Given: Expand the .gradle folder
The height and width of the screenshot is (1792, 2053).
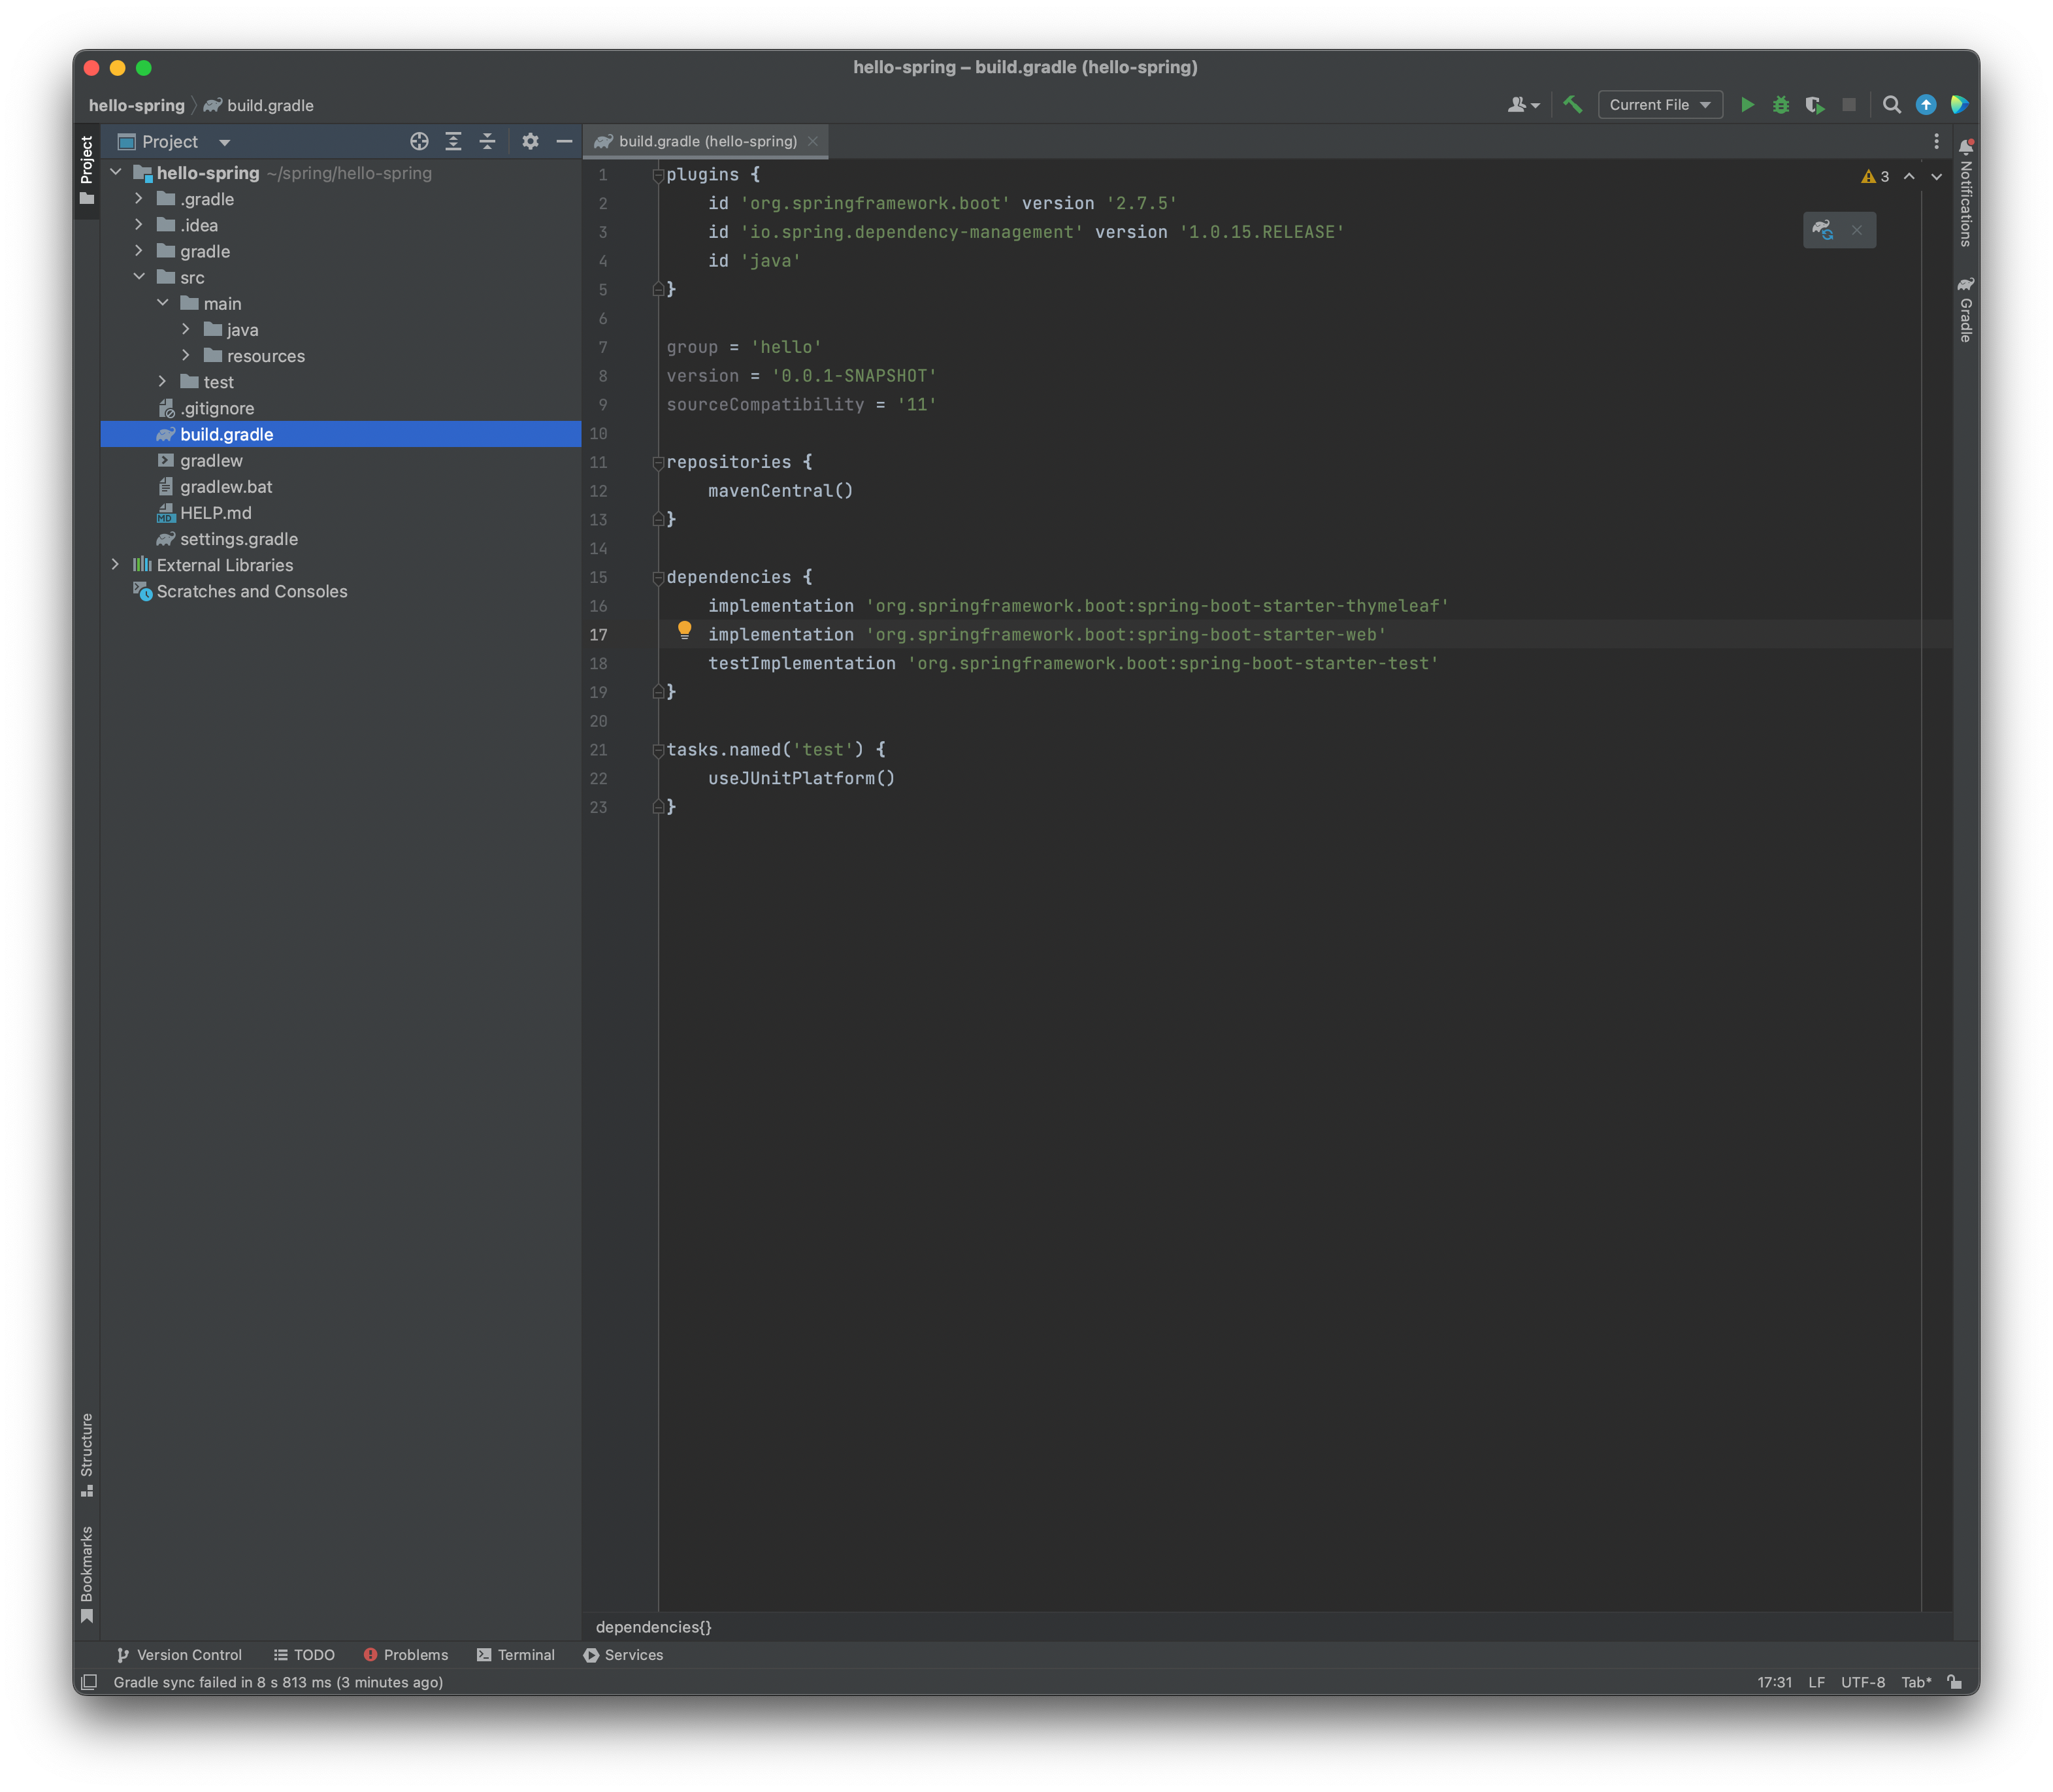Looking at the screenshot, I should coord(139,198).
